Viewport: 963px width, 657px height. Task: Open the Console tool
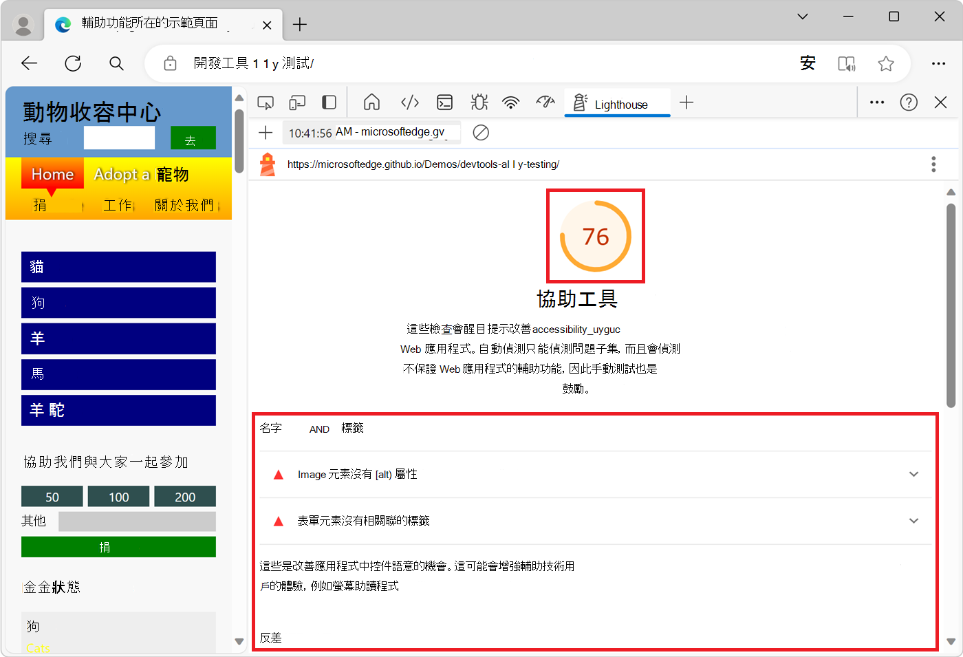pyautogui.click(x=444, y=102)
